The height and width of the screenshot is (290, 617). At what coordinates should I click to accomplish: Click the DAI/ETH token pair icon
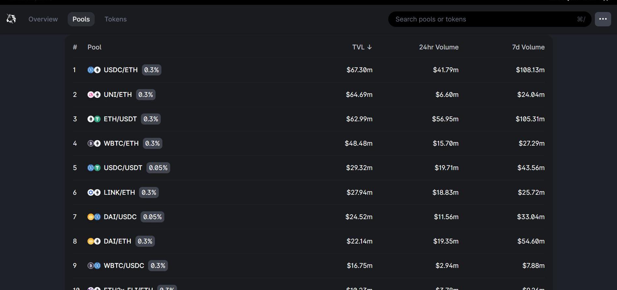coord(94,241)
